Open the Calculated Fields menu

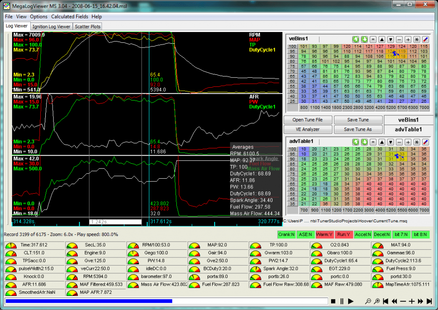[69, 17]
